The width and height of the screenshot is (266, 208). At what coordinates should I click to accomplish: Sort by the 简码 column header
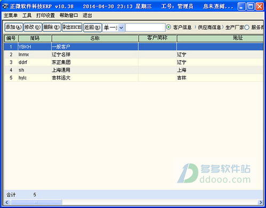[x=35, y=38]
